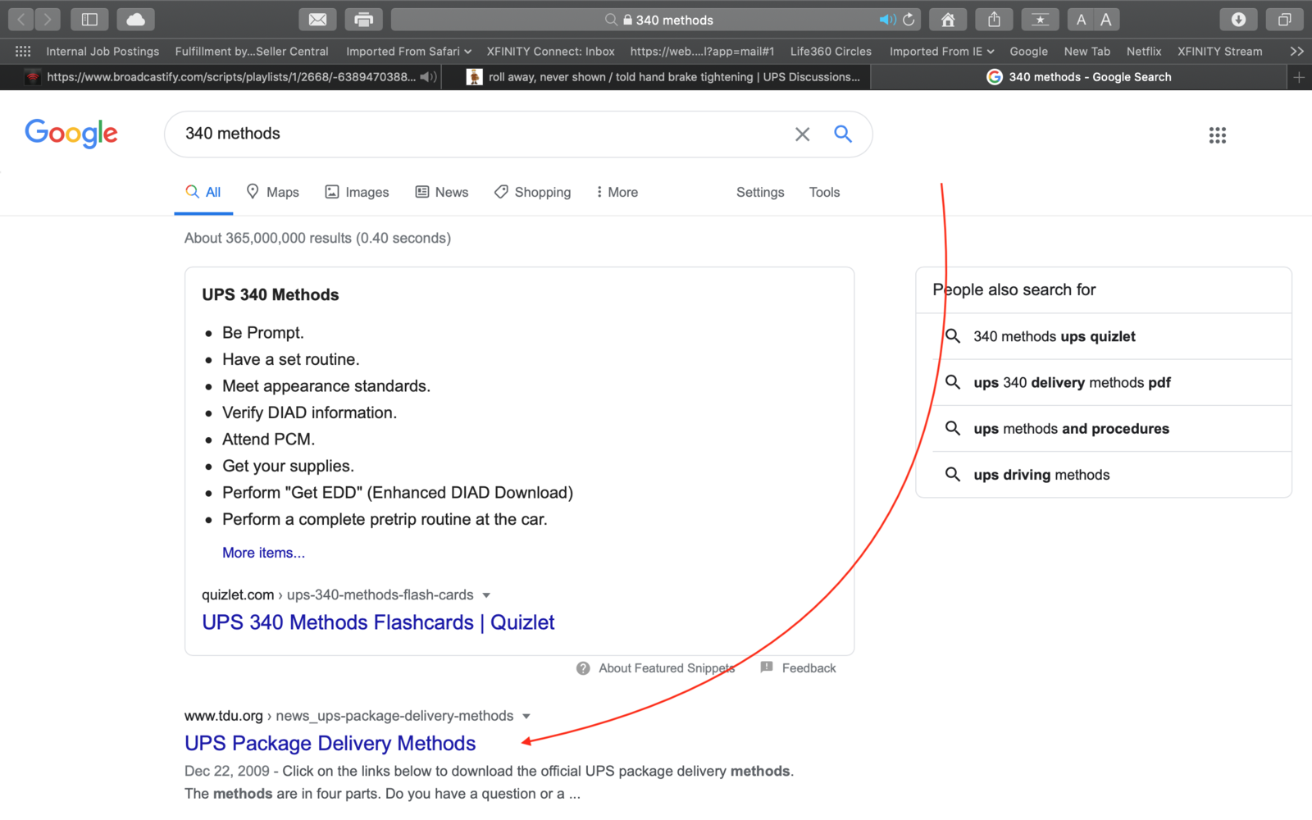
Task: Switch to the broadcastify.com tab
Action: tap(221, 77)
